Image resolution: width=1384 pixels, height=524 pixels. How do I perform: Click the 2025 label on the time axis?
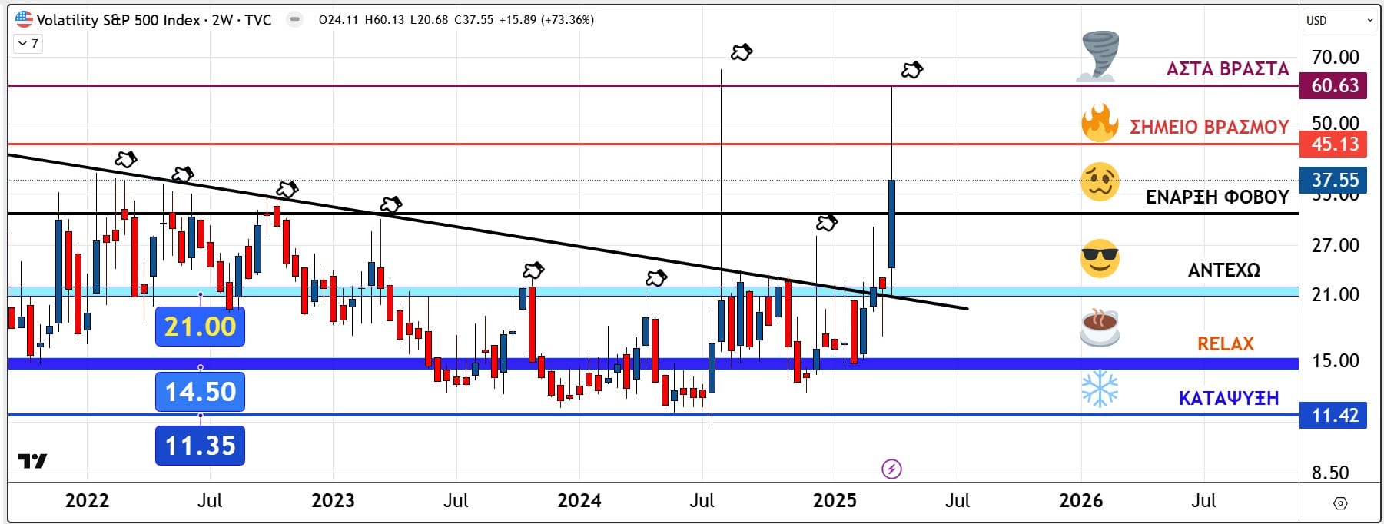pyautogui.click(x=835, y=501)
